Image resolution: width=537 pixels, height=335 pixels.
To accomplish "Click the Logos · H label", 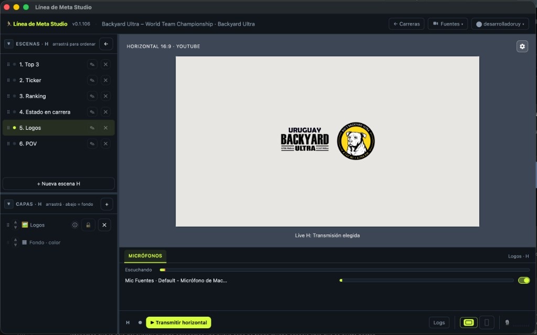I will point(518,256).
